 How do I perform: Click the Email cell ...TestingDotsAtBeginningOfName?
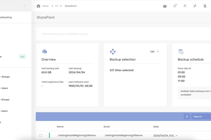coord(123,135)
